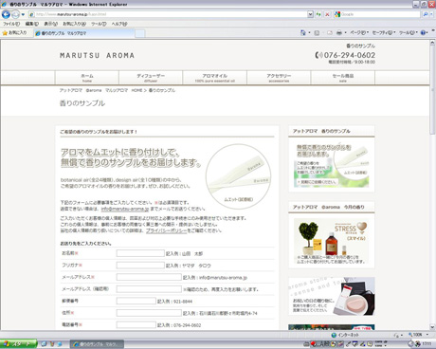Click the お名前 input field
The image size is (436, 349).
pos(140,253)
